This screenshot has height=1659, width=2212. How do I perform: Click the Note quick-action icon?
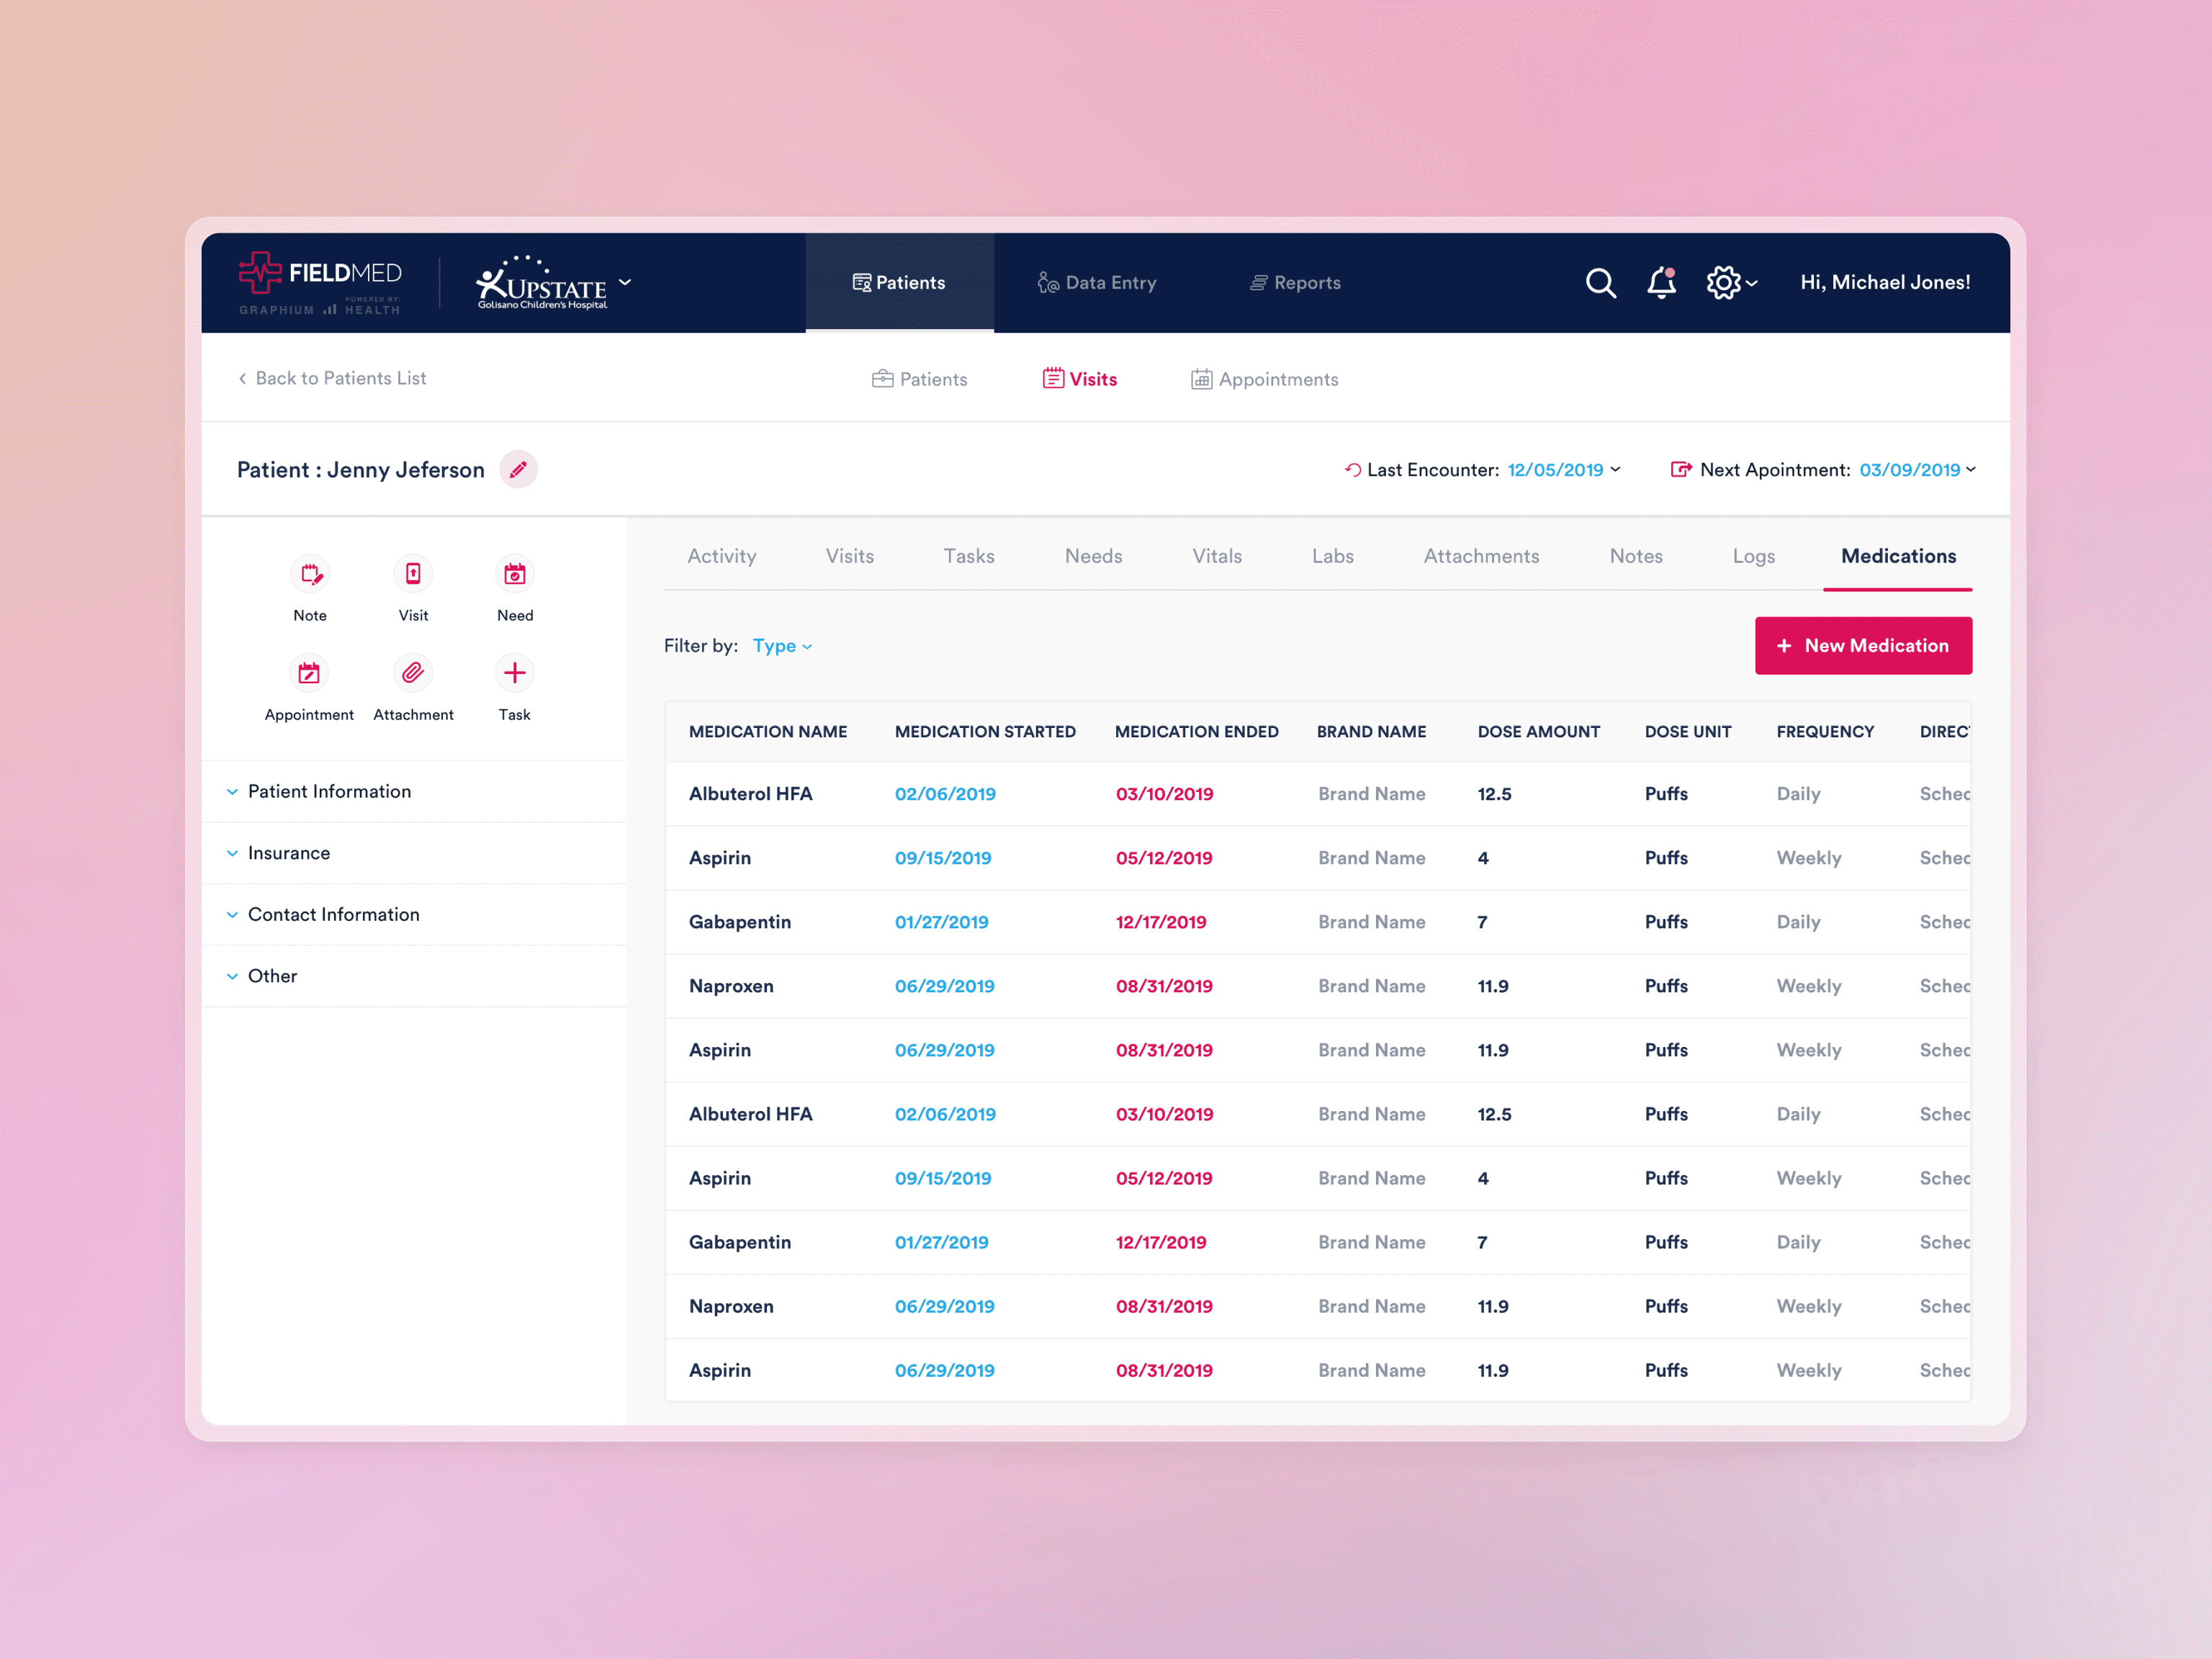(x=310, y=574)
